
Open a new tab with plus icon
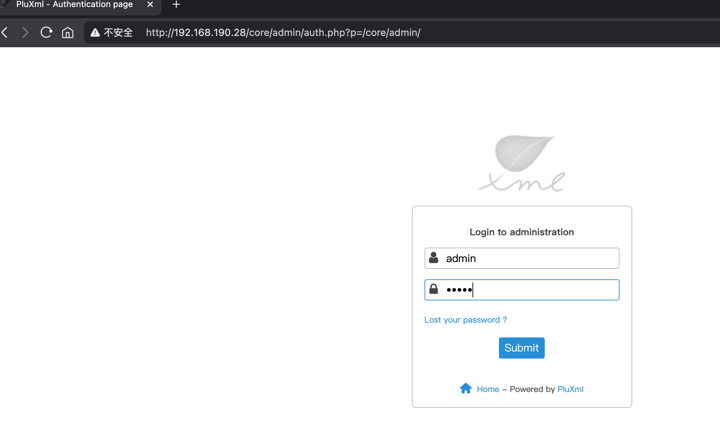(x=176, y=5)
